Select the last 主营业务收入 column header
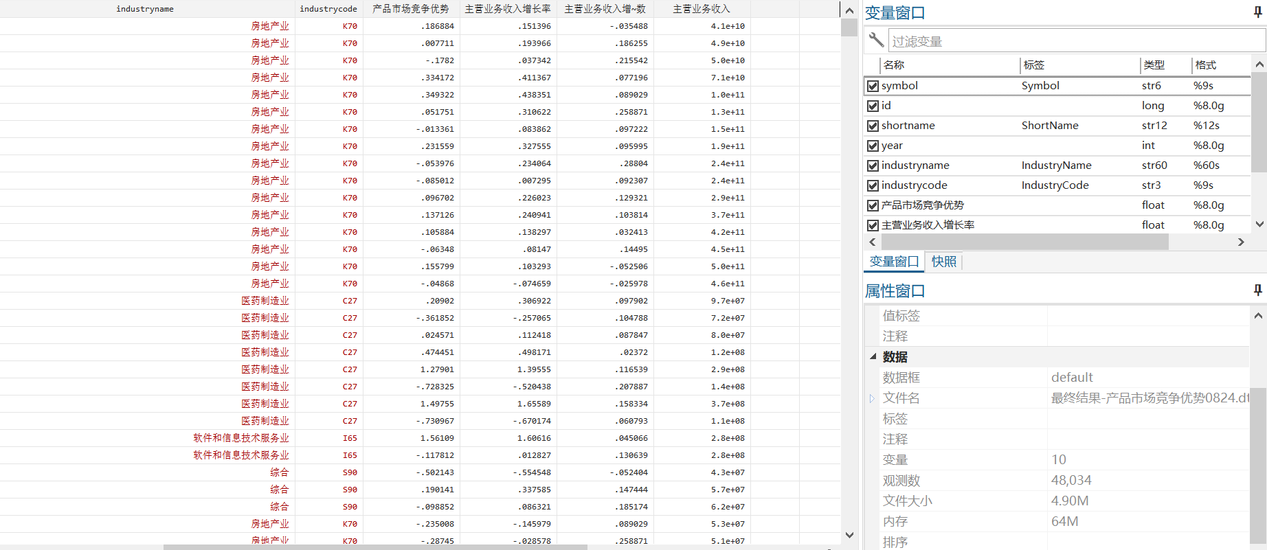Screen dimensions: 1267x550 [702, 9]
